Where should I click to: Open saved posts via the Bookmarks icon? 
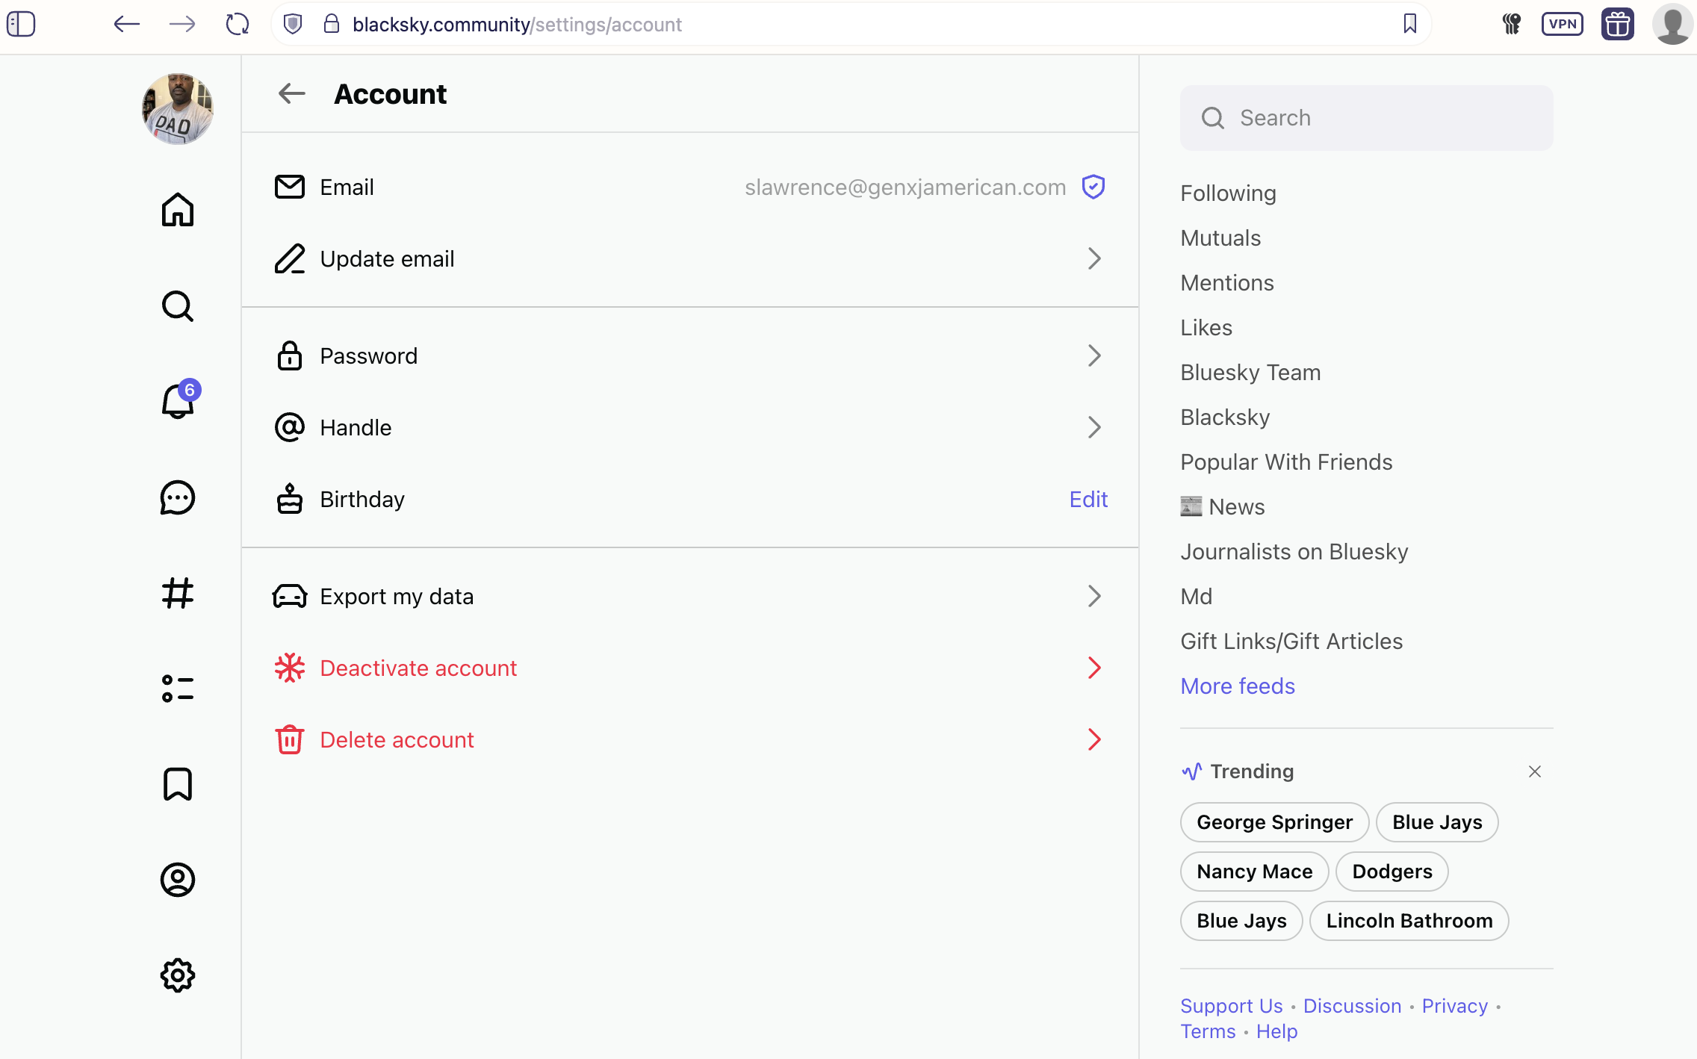pos(177,784)
